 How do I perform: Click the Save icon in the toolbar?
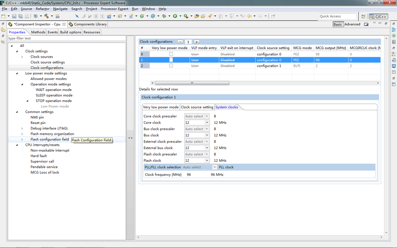click(14, 16)
